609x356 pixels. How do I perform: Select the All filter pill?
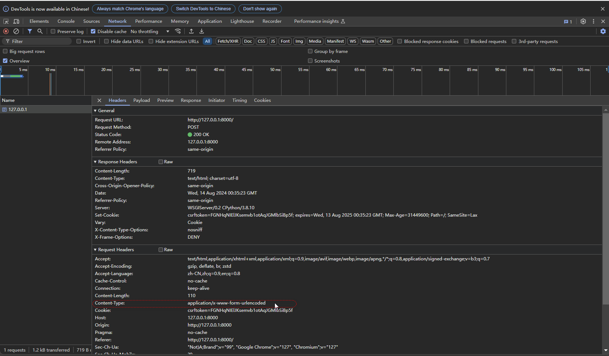pos(208,41)
